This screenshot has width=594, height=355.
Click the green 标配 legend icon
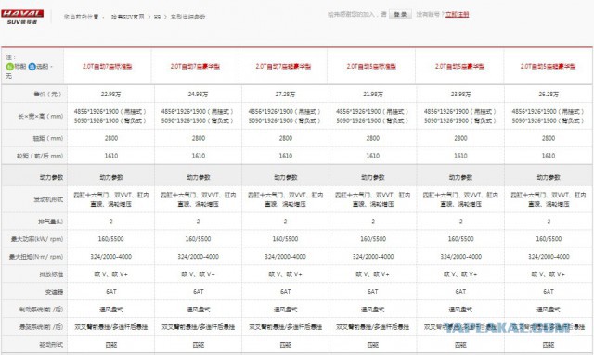pyautogui.click(x=9, y=67)
